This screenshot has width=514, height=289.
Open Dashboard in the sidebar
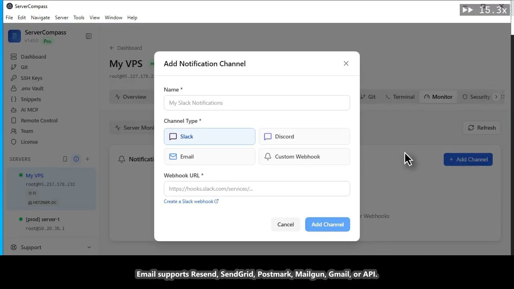click(33, 57)
